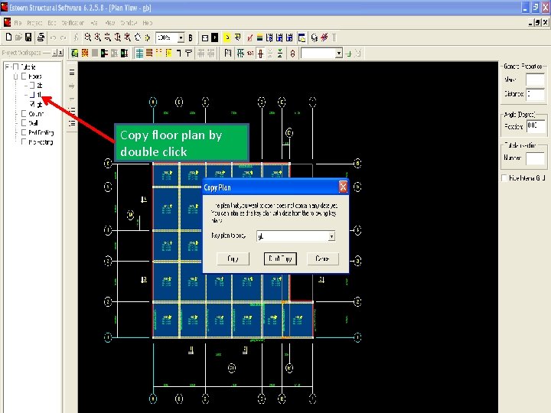Toggle the Pile Footing checkbox in tree
The width and height of the screenshot is (551, 413).
[24, 141]
